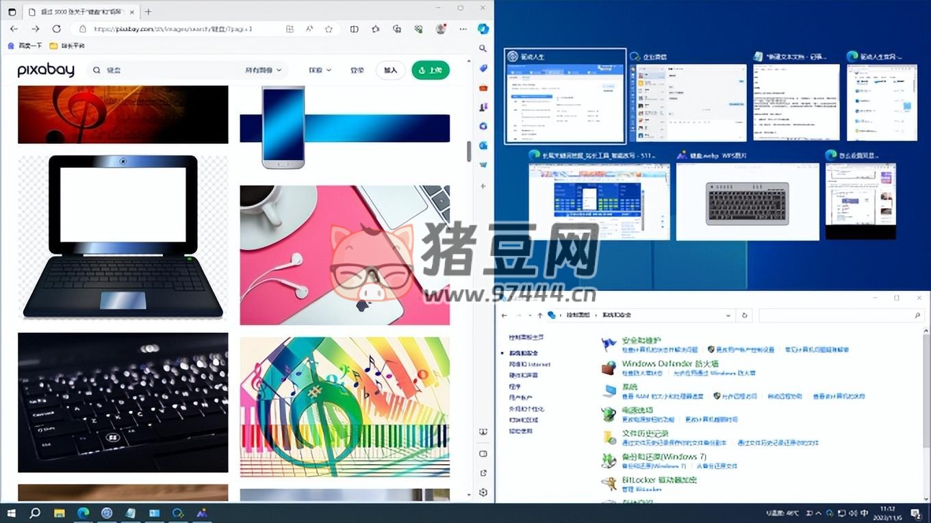Open File Explorer from the taskbar
931x523 pixels.
pos(60,513)
